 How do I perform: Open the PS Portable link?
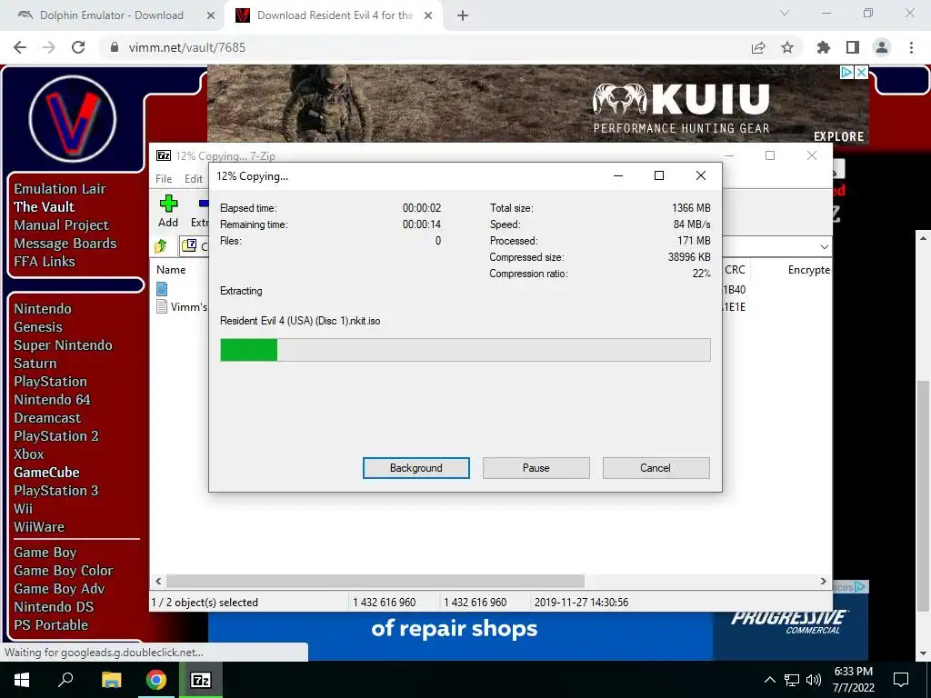pos(51,625)
